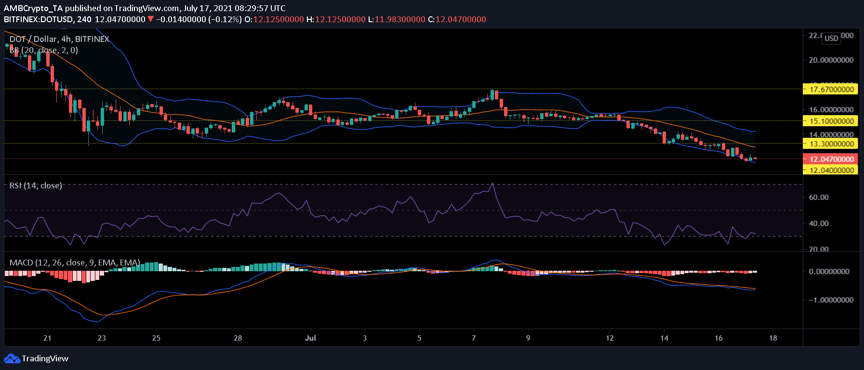Click the H:12.12500000 high value
Screen dimensions: 864x370
point(336,19)
